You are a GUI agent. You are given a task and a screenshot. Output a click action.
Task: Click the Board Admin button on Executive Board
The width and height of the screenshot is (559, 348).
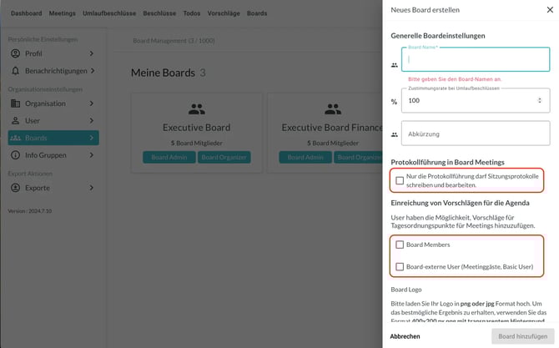pos(169,157)
